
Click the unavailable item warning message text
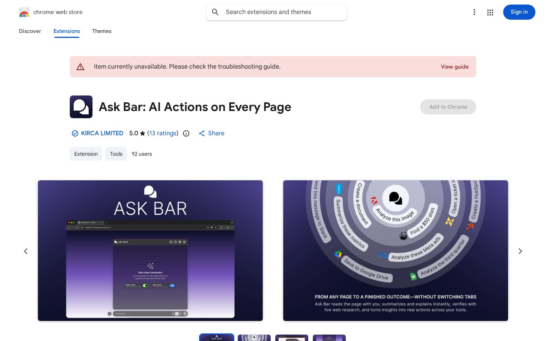click(x=187, y=67)
